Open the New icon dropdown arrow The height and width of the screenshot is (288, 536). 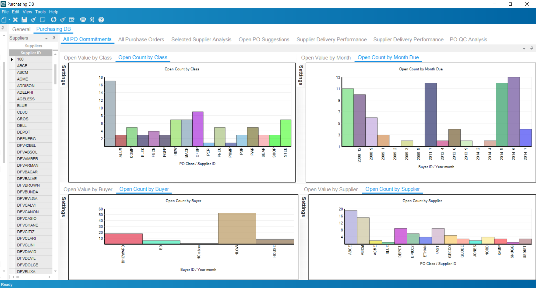[9, 20]
